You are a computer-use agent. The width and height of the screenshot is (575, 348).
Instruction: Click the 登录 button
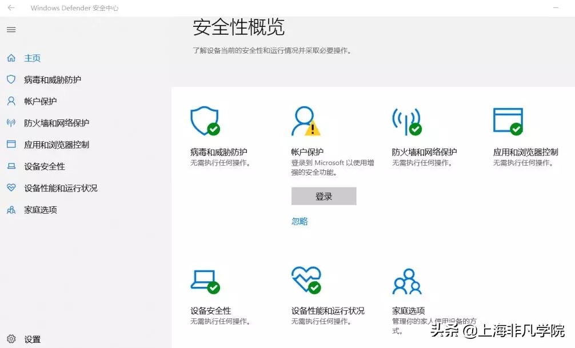click(x=324, y=195)
